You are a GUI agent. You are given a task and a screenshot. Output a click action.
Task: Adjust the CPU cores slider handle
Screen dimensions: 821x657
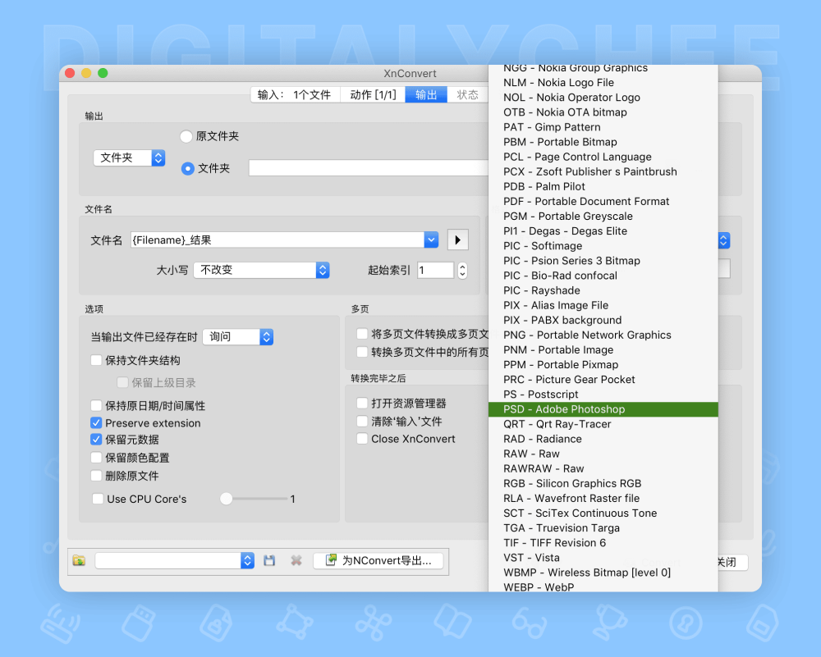pos(227,499)
